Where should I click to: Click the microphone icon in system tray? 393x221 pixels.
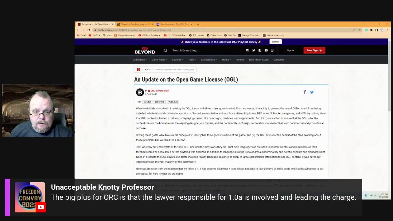(366, 196)
